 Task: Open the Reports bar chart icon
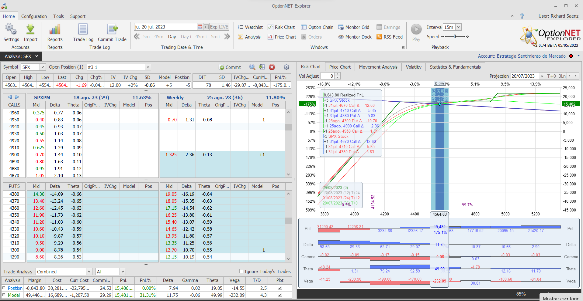55,30
